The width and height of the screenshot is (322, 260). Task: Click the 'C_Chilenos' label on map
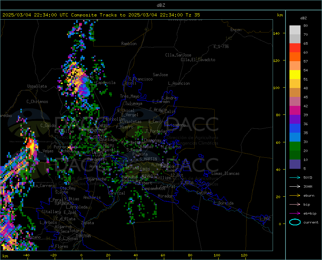click(x=37, y=102)
